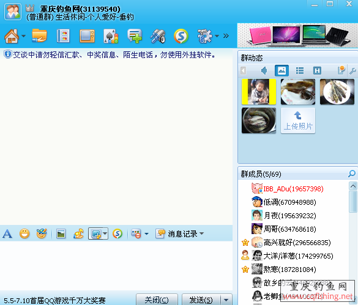Search group members with the magnifier icon
Screen dimensions: 358x305
pyautogui.click(x=352, y=174)
